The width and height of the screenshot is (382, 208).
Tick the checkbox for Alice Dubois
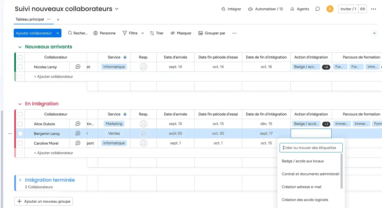point(20,124)
